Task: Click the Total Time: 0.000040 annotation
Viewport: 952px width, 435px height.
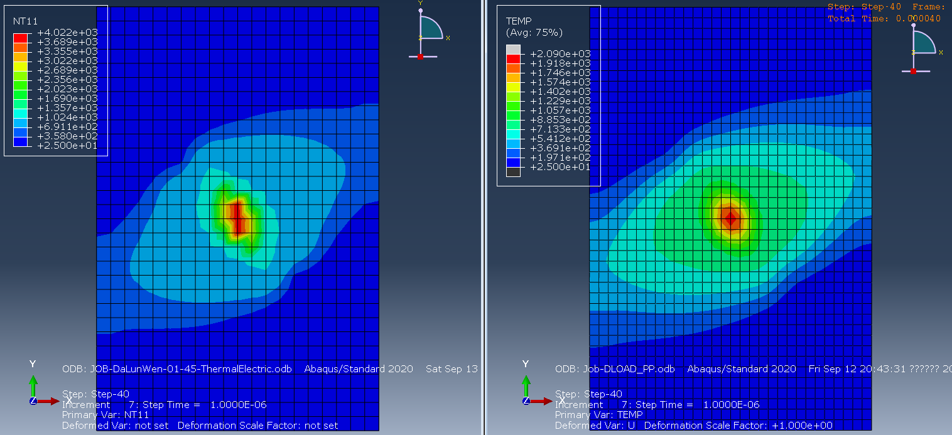Action: [884, 18]
